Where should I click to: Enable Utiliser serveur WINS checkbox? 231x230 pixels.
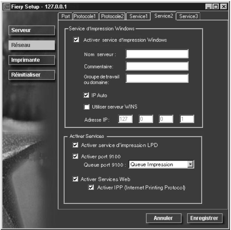(x=87, y=107)
